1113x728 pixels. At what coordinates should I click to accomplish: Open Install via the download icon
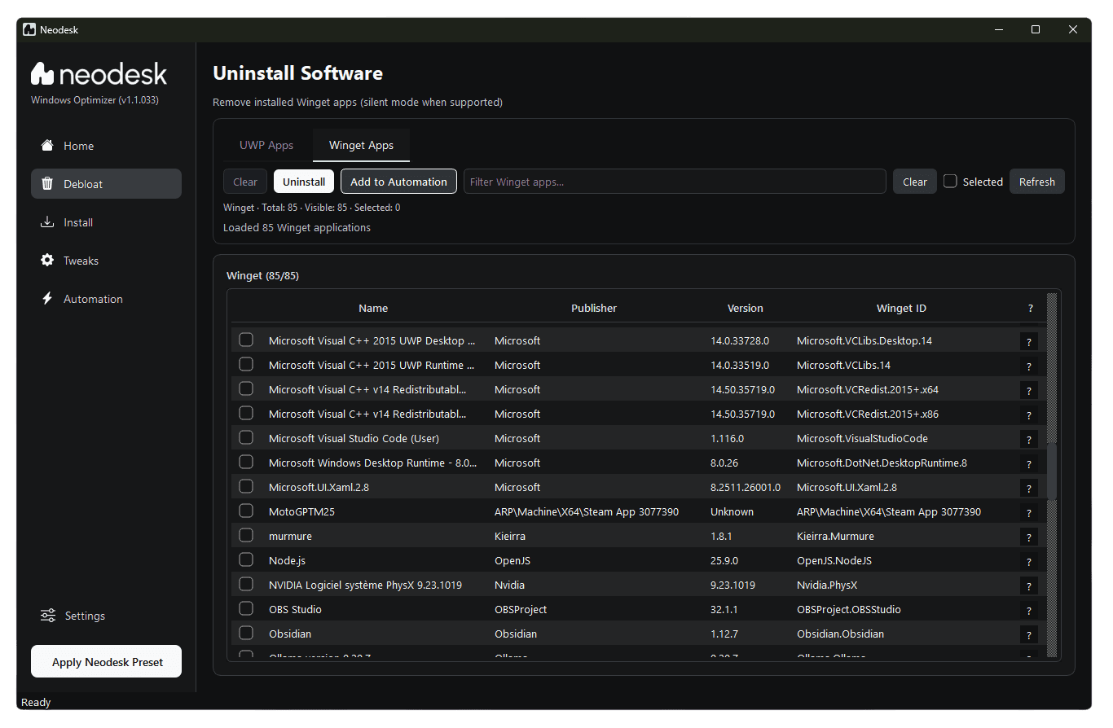(47, 221)
